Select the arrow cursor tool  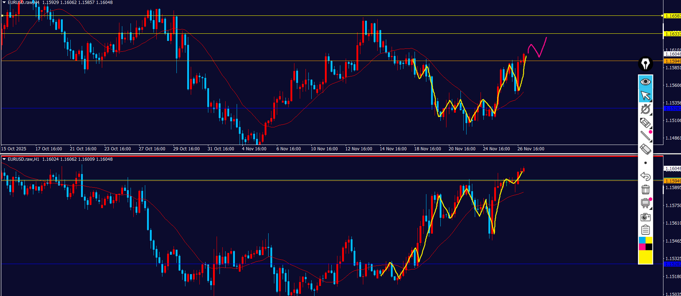[645, 96]
